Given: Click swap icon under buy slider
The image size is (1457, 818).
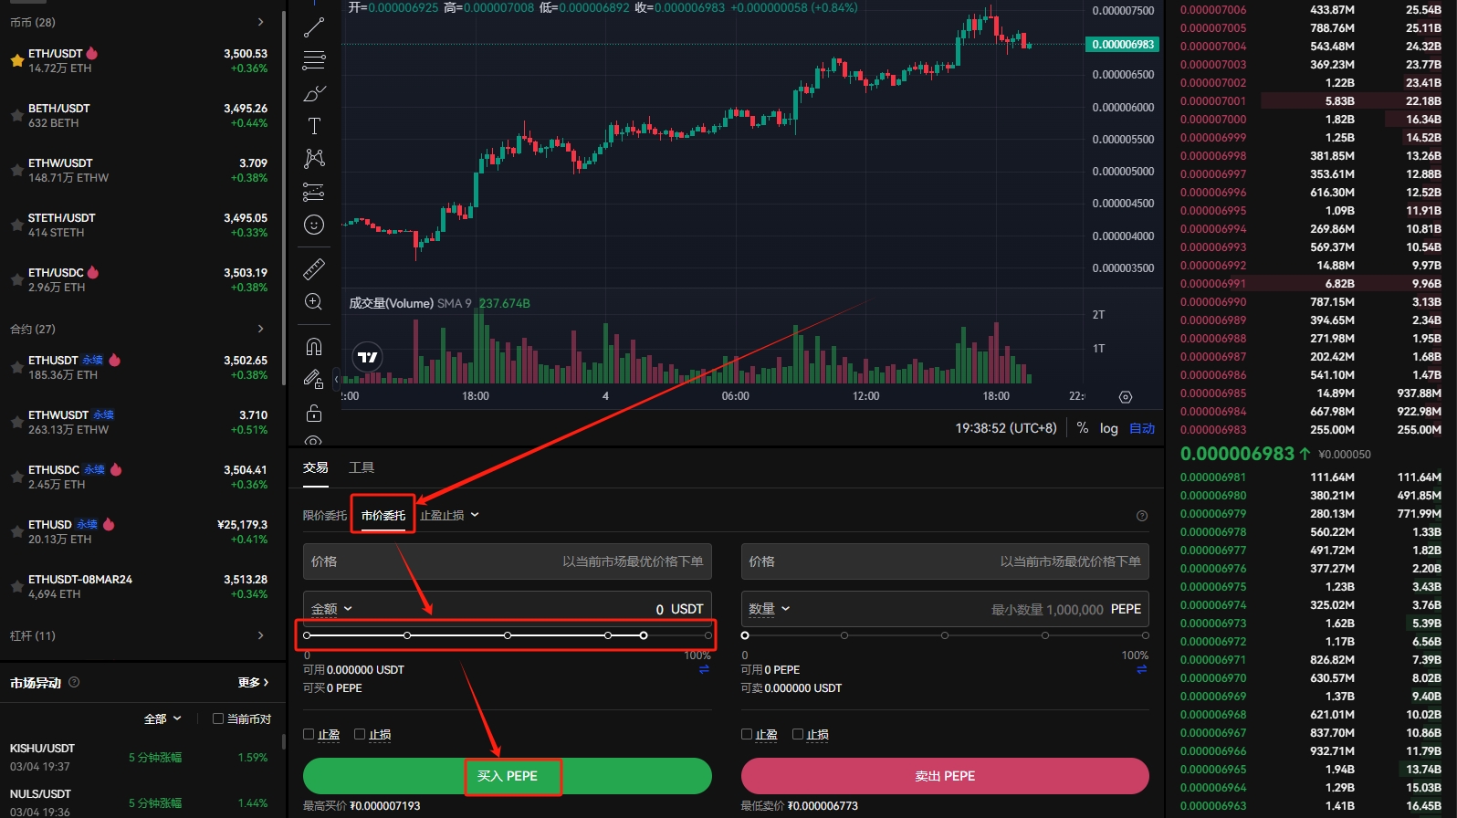Looking at the screenshot, I should pos(704,670).
